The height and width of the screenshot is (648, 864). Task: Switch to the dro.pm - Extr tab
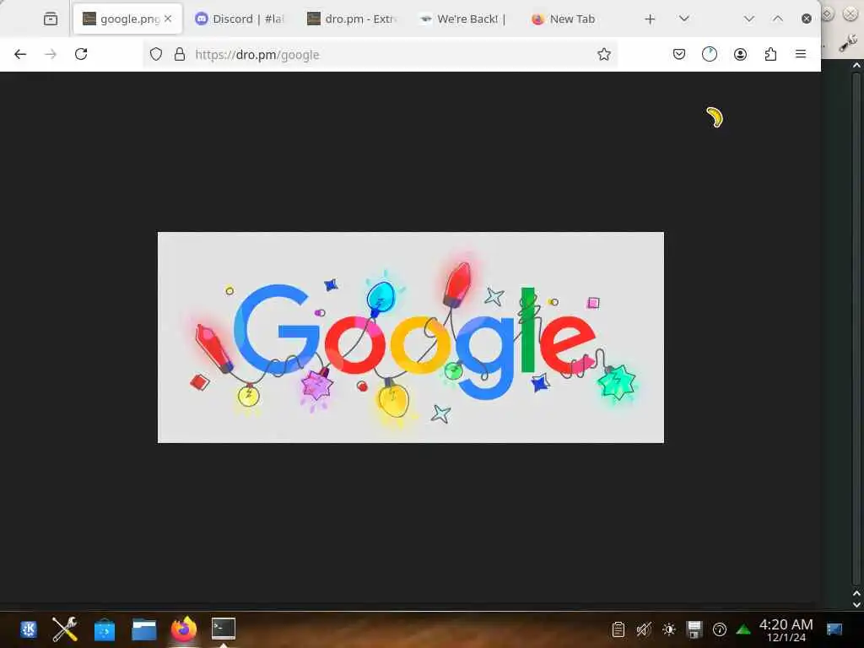(x=353, y=19)
